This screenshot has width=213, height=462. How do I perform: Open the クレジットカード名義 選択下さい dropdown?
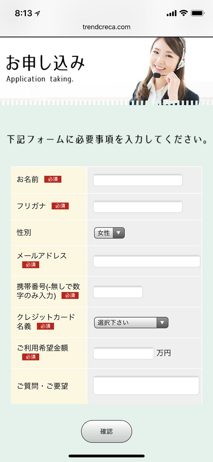coord(131,323)
